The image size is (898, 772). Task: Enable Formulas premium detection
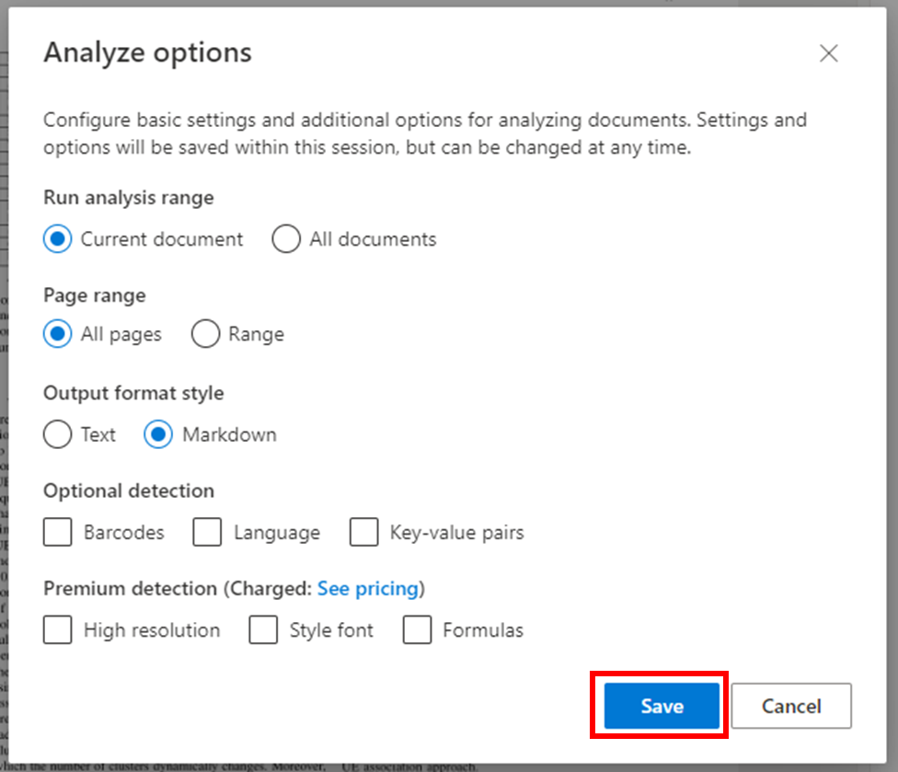click(x=417, y=629)
